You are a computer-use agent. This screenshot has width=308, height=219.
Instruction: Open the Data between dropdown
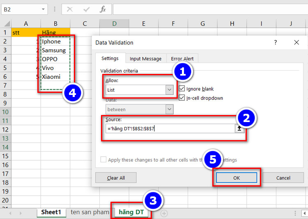pyautogui.click(x=169, y=109)
